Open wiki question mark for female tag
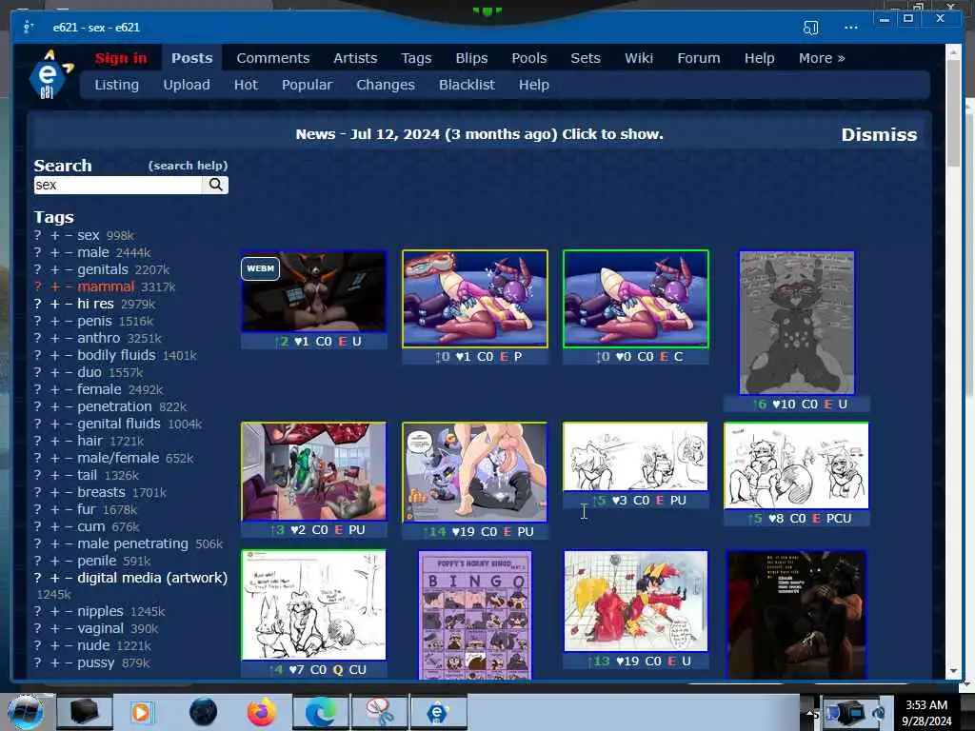Screen dimensions: 975x731 click(38, 389)
